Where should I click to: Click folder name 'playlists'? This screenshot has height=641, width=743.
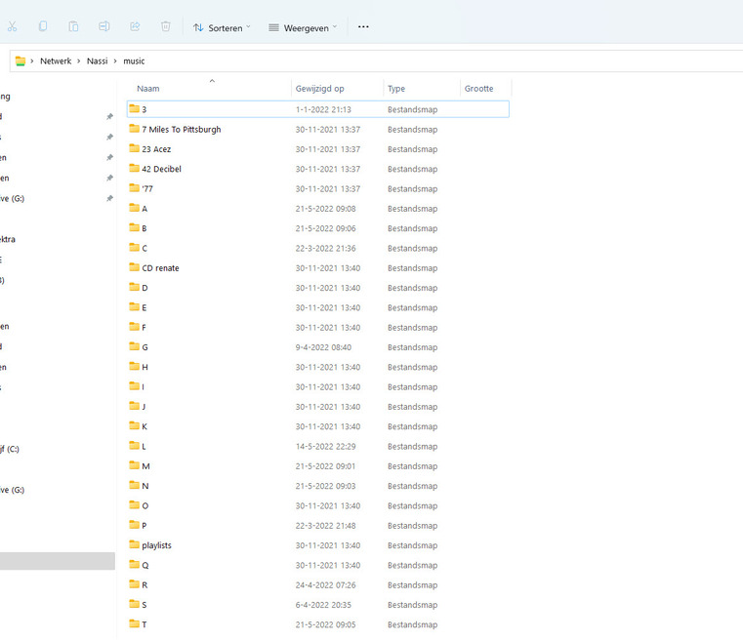[x=157, y=545]
